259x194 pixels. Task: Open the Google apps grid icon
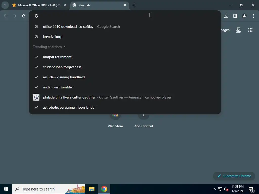[250, 30]
